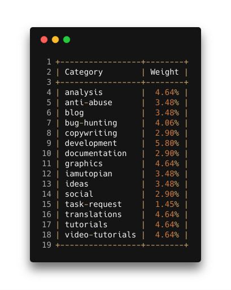Image resolution: width=231 pixels, height=290 pixels.
Task: Click the copywriting row label
Action: (91, 133)
